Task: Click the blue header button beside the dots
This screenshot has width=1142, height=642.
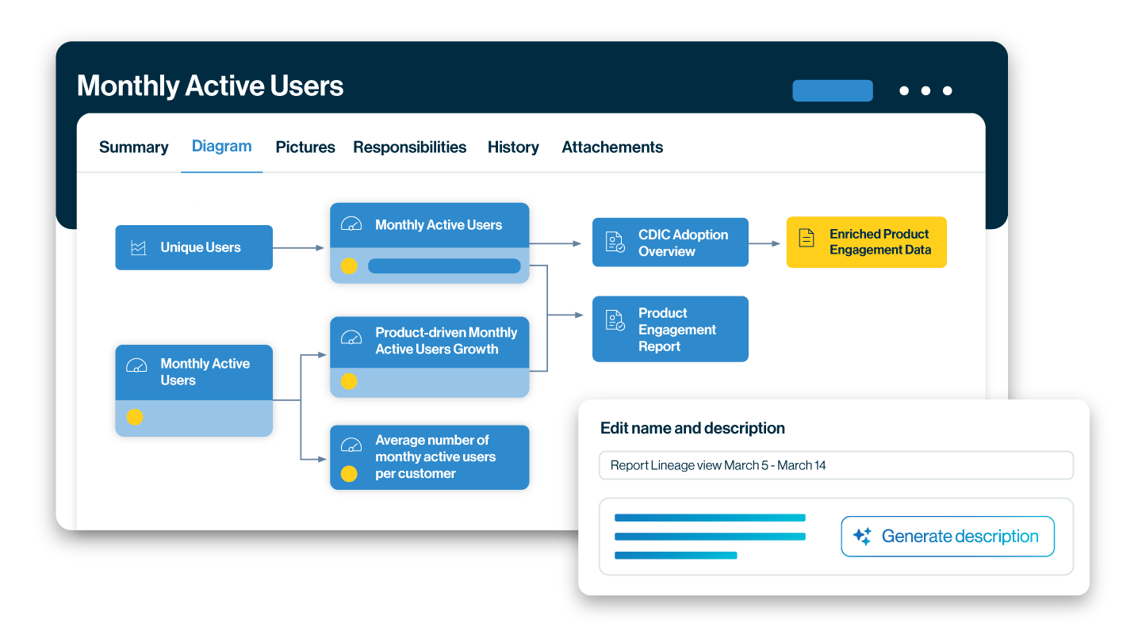Action: [x=833, y=90]
